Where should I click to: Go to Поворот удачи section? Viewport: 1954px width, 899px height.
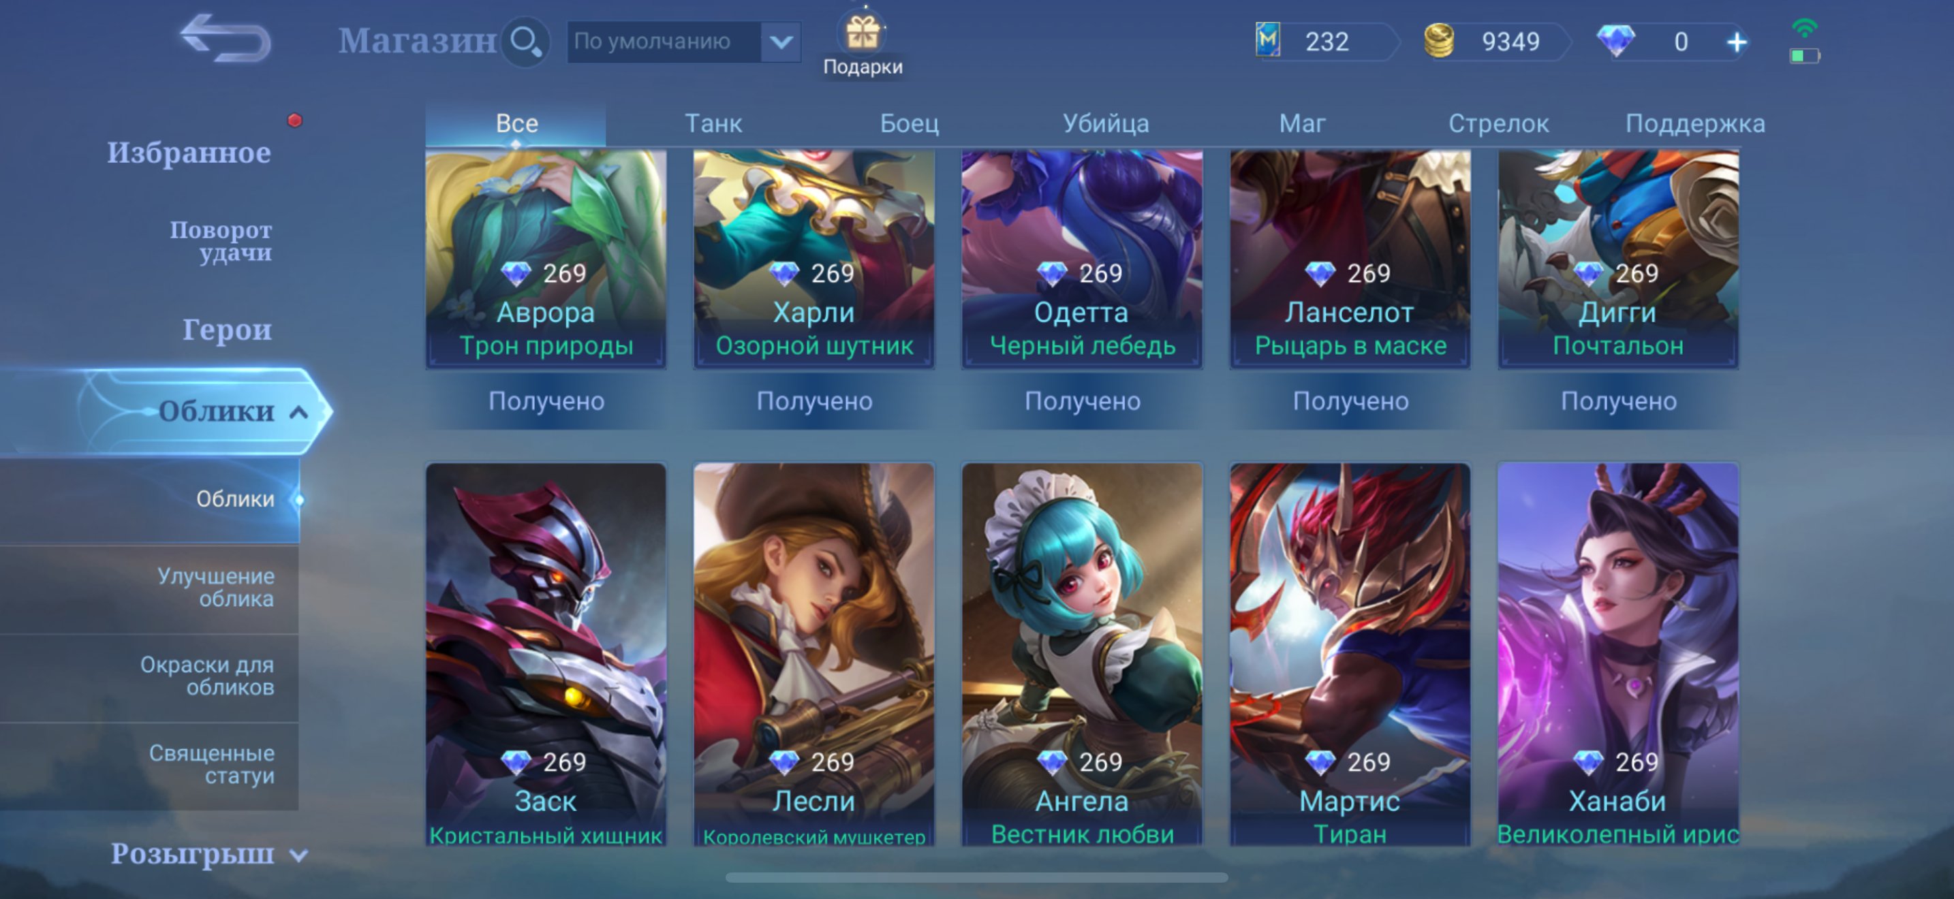pyautogui.click(x=220, y=240)
